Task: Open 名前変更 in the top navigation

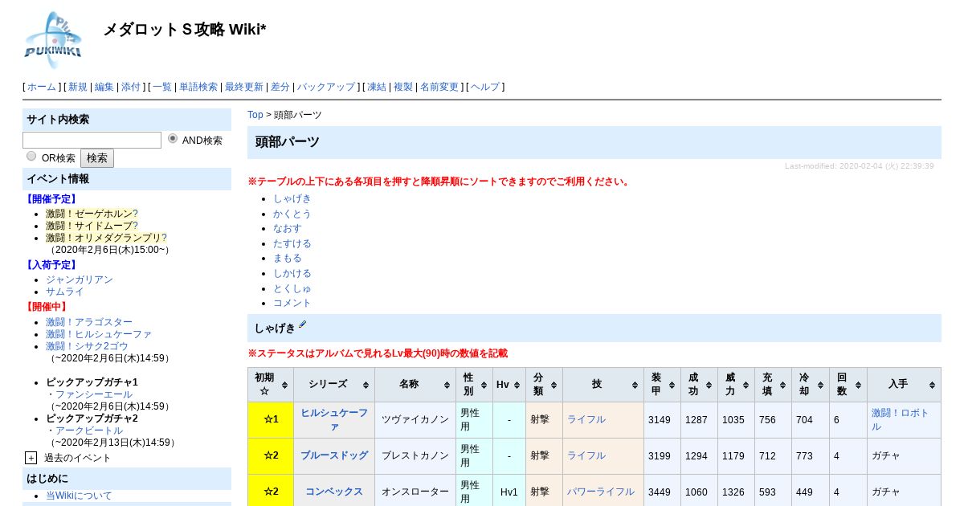Action: (x=439, y=87)
